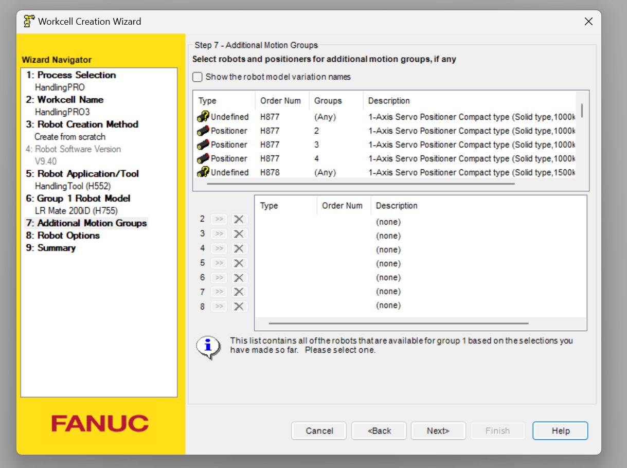Click the Next> button
Viewport: 627px width, 468px height.
438,431
